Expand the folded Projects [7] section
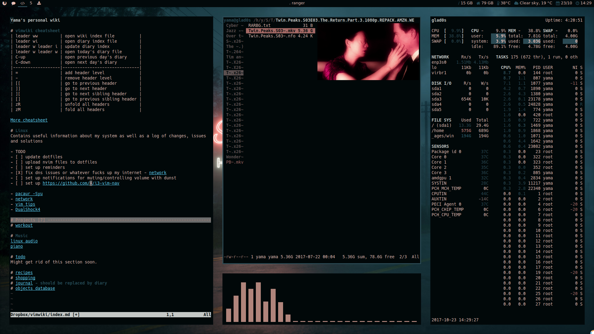This screenshot has width=594, height=334. pos(111,220)
